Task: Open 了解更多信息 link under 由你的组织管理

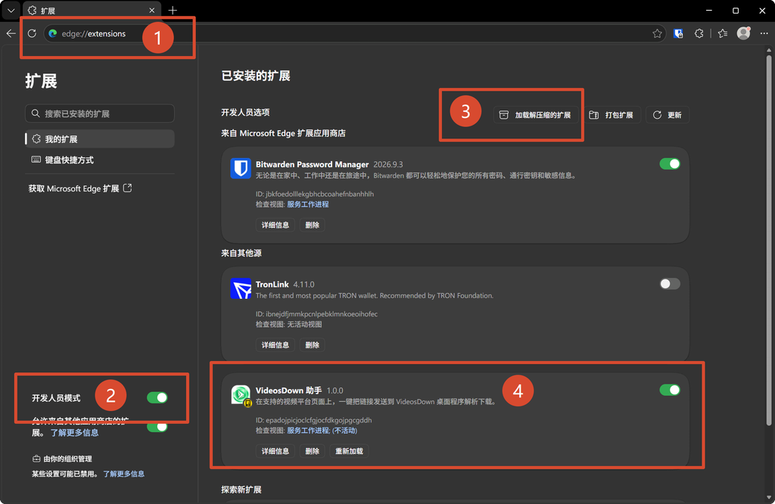Action: point(123,474)
